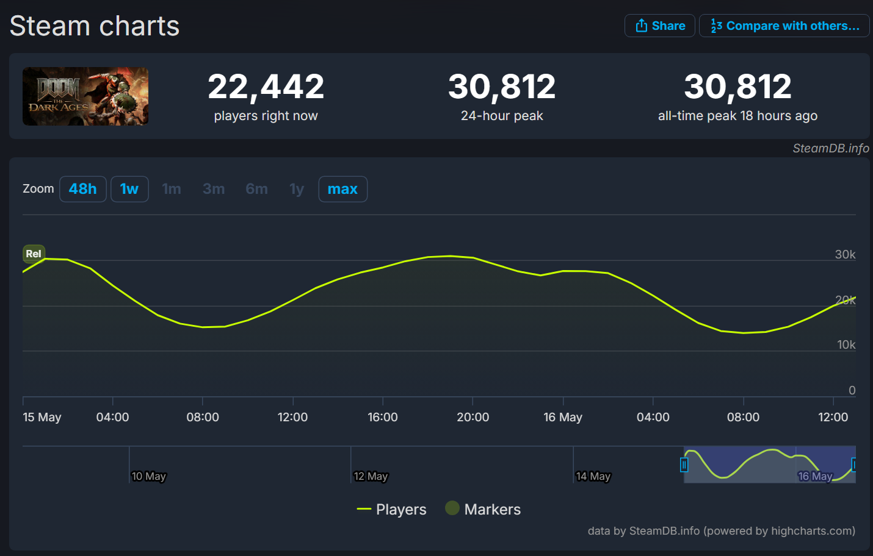Image resolution: width=873 pixels, height=556 pixels.
Task: Click the highlighted navigator selection window
Action: point(769,465)
